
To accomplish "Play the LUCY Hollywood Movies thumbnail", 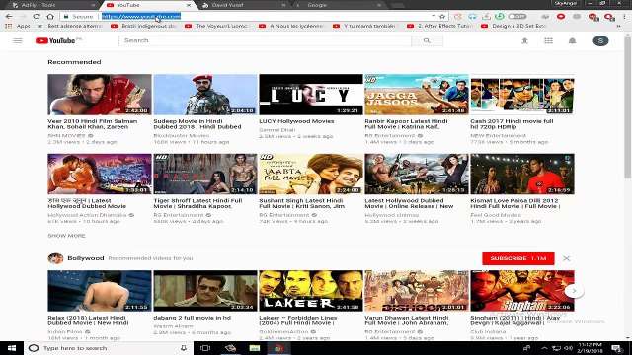I will pos(311,95).
